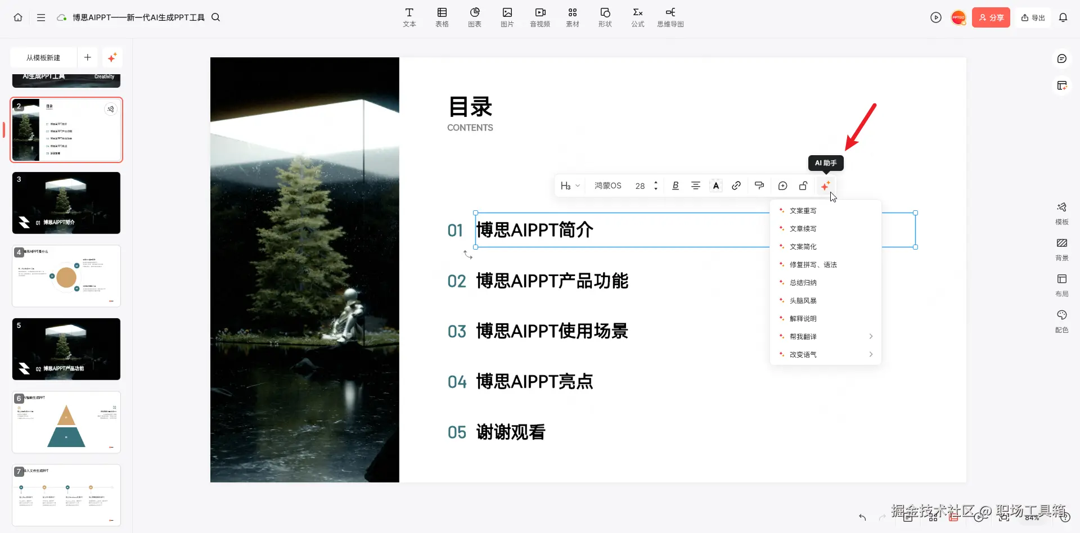1080x533 pixels.
Task: Insert a table (表格)
Action: (442, 17)
